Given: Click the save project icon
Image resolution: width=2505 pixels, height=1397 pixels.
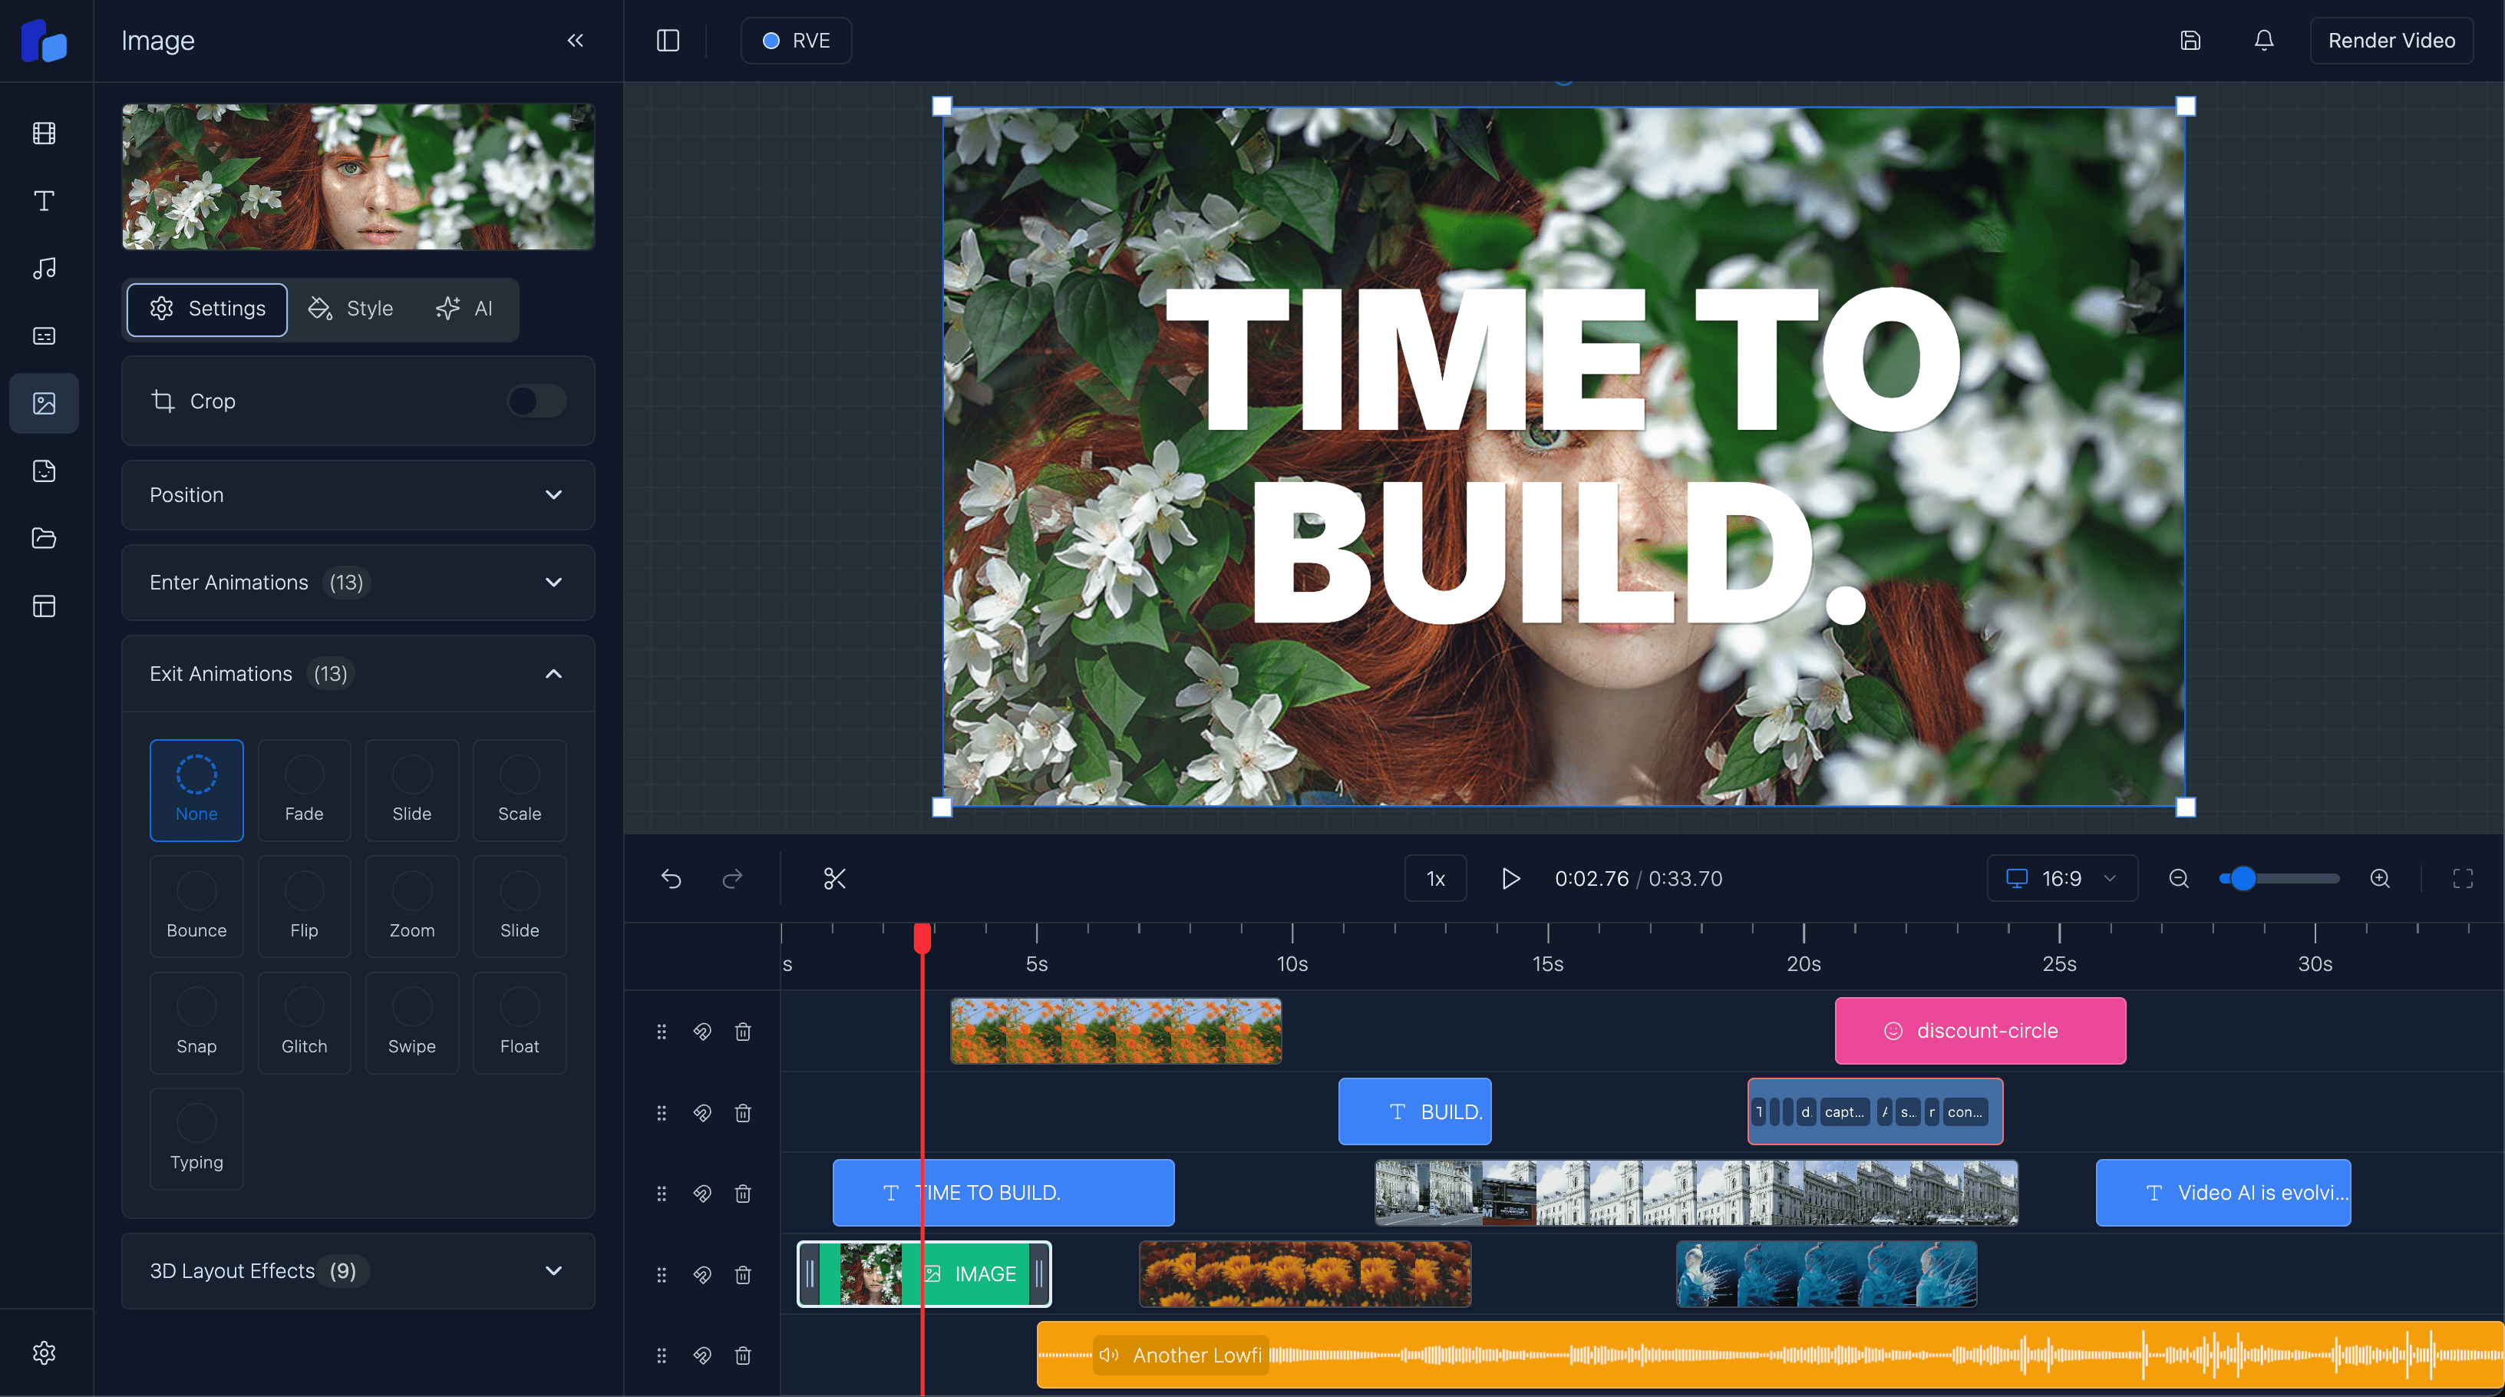Looking at the screenshot, I should (2190, 40).
